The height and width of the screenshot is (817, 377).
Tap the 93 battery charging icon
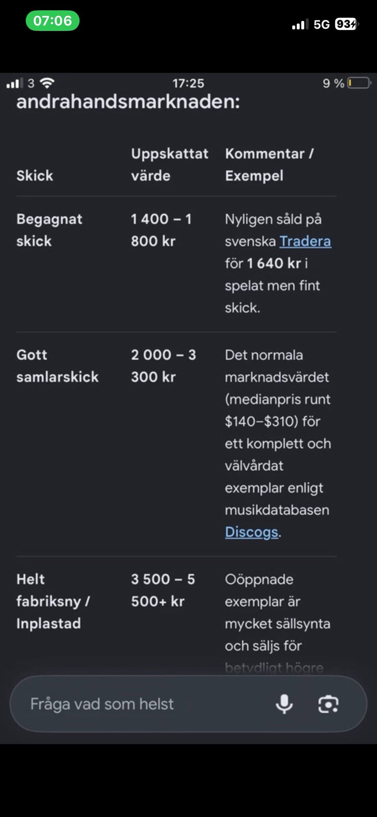[x=347, y=24]
